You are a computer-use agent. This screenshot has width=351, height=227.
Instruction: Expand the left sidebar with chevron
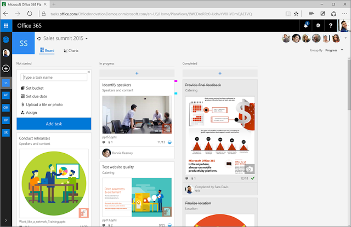[6, 220]
